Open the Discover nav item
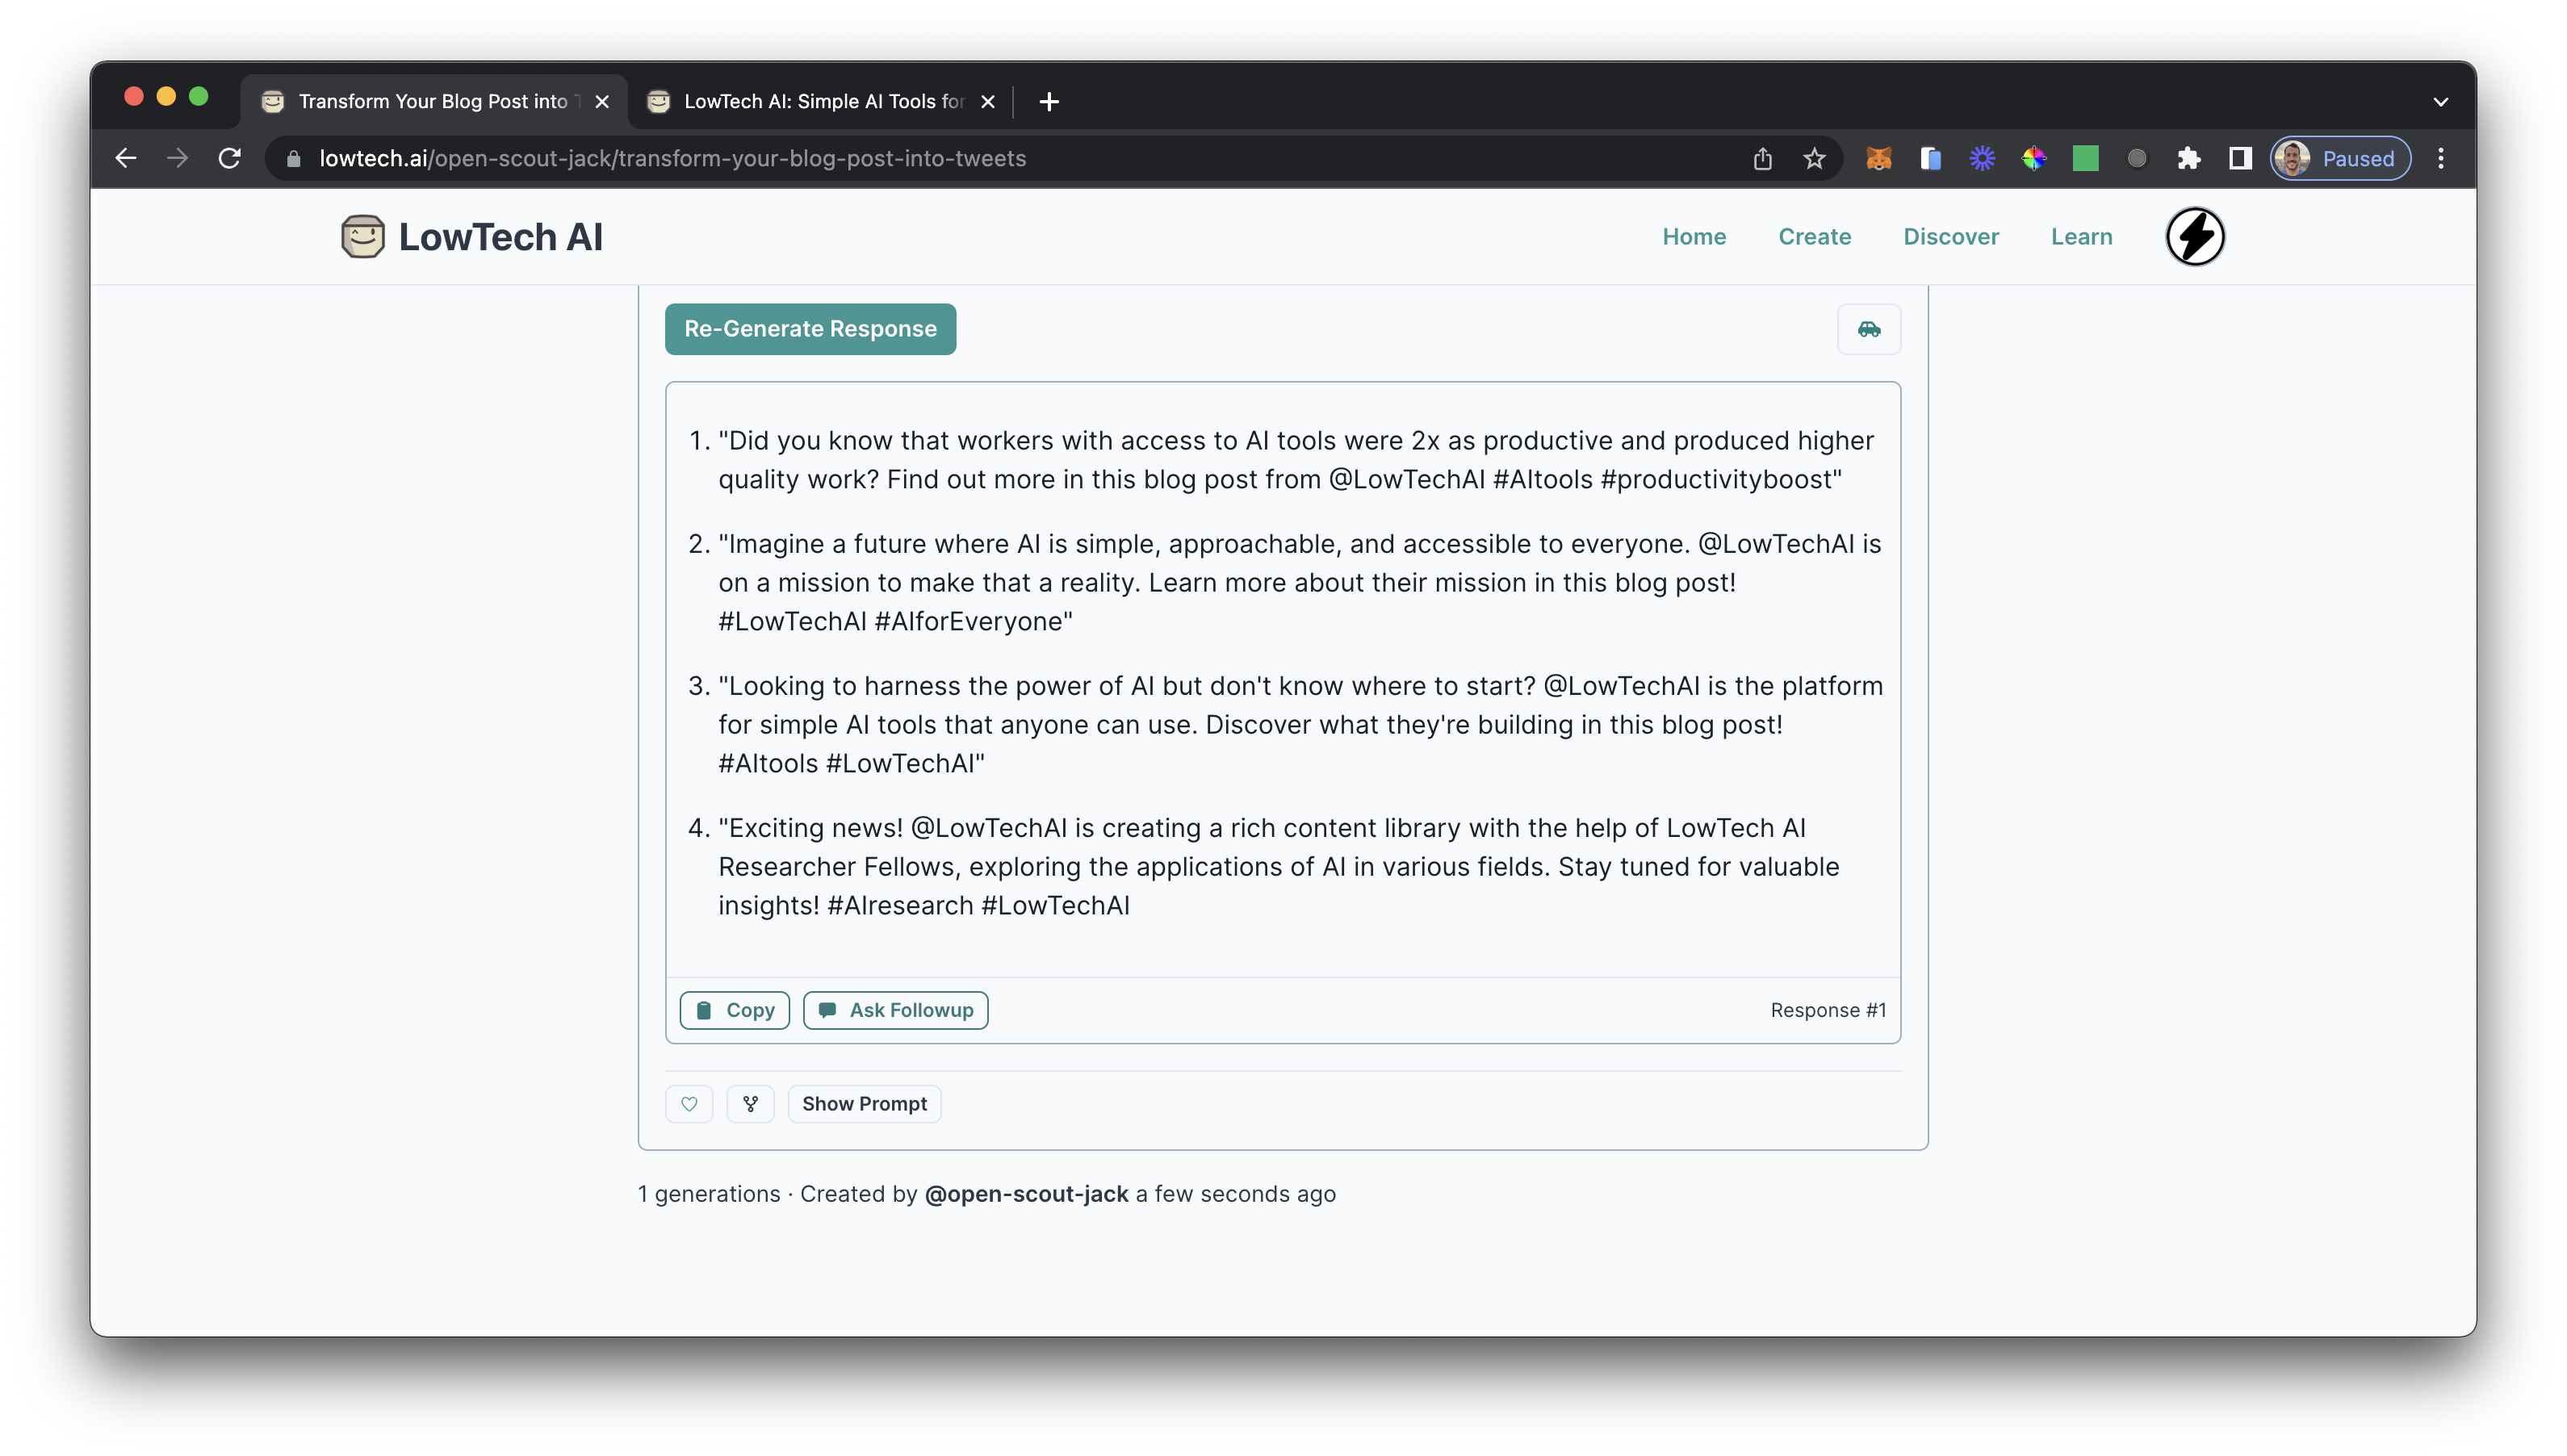2567x1456 pixels. tap(1950, 237)
